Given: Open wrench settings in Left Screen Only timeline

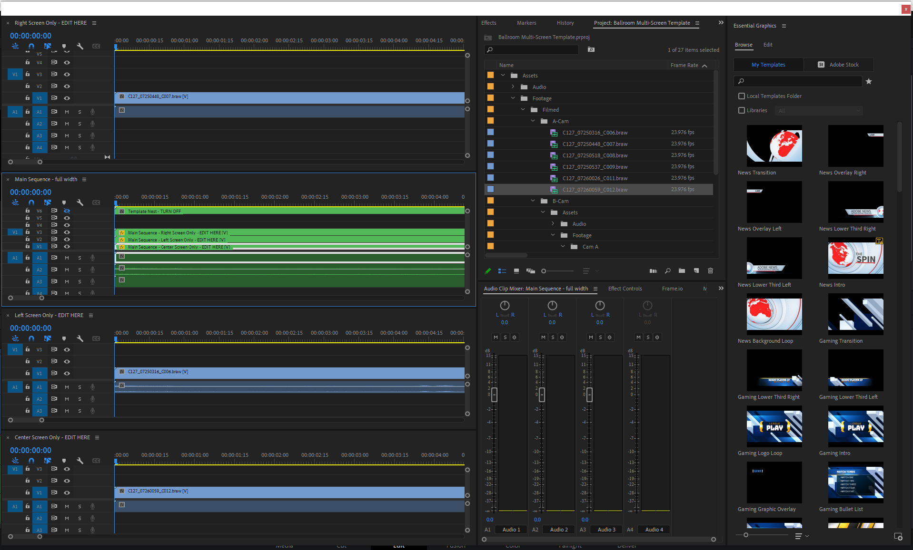Looking at the screenshot, I should click(x=80, y=338).
